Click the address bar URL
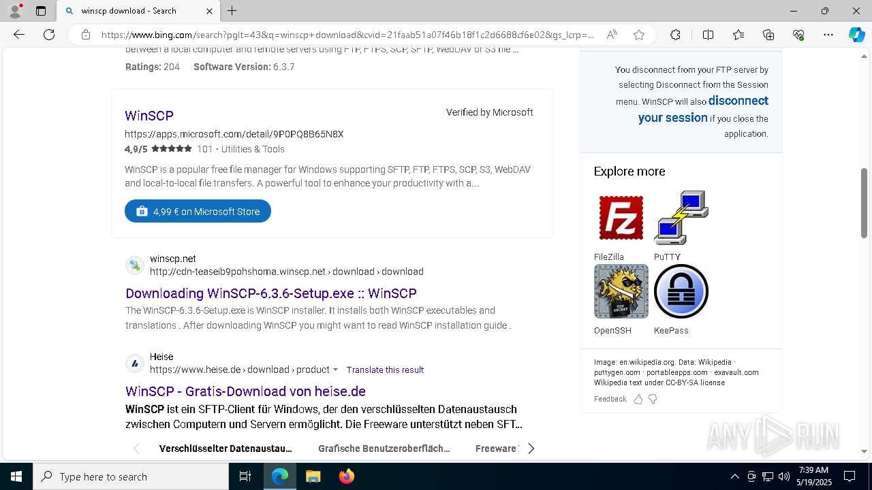 click(x=347, y=35)
